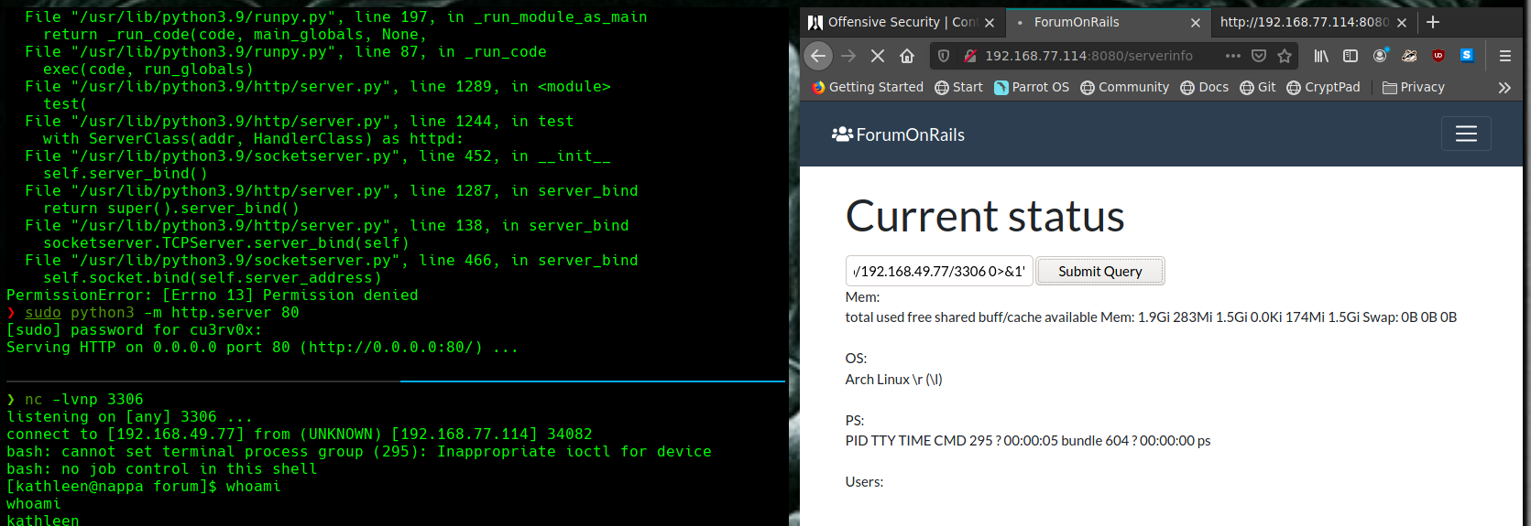The image size is (1531, 526).
Task: Show insecure connection info icon
Action: 969,56
